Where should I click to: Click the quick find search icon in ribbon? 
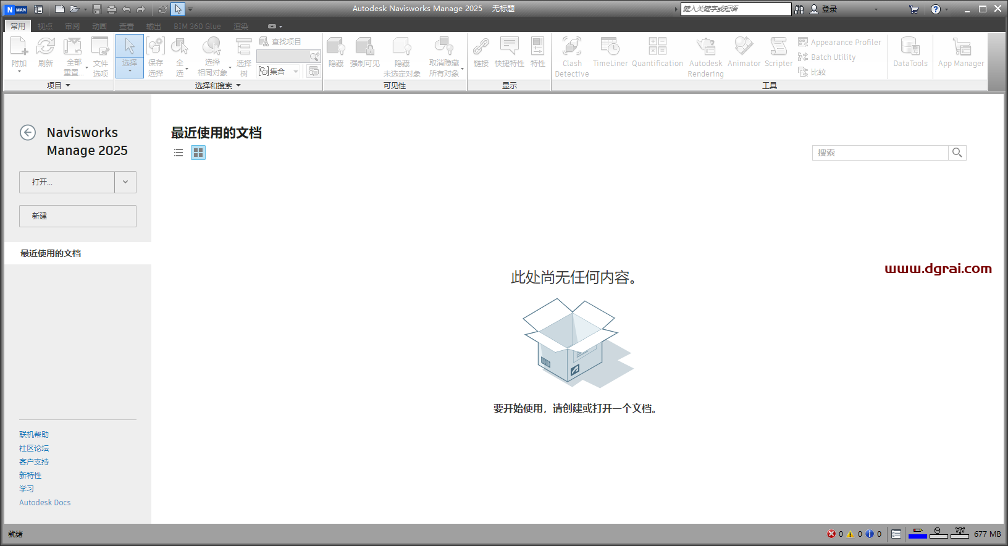[314, 56]
